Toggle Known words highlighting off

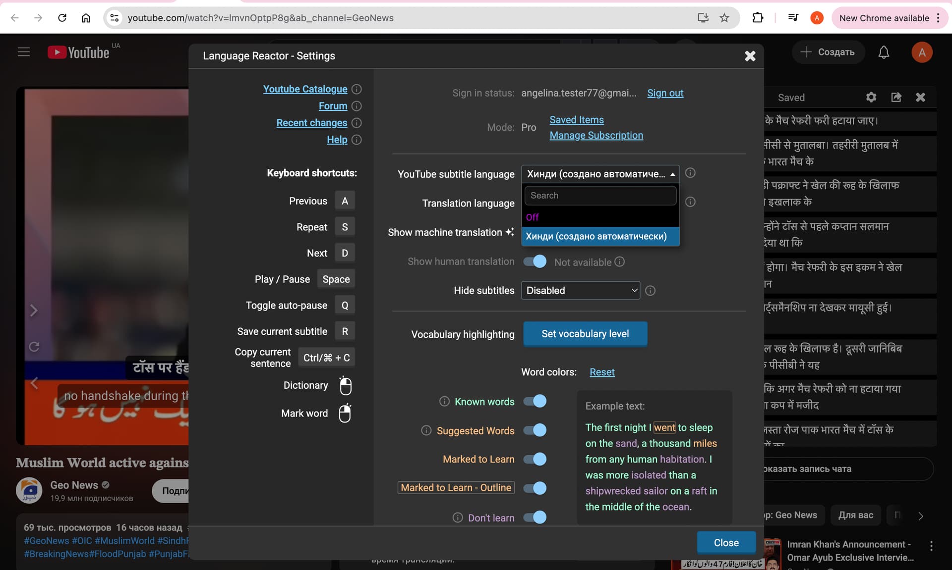pyautogui.click(x=535, y=401)
